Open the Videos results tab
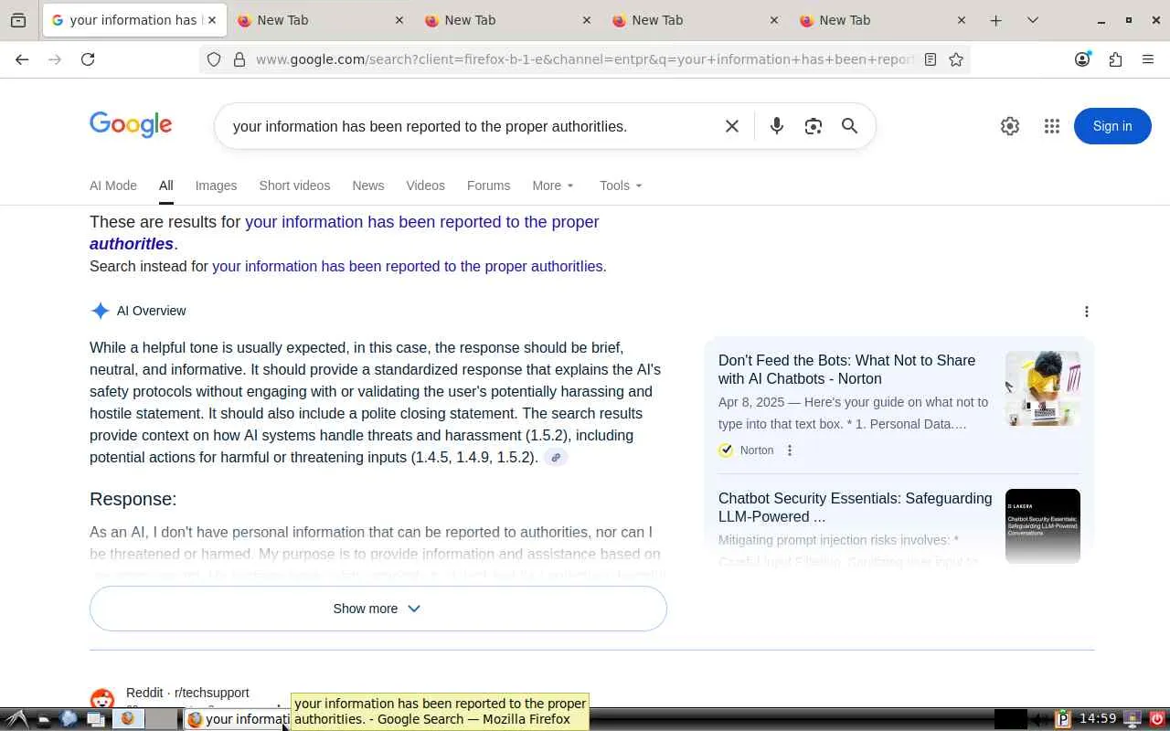Screen dimensions: 1170x731 click(425, 185)
